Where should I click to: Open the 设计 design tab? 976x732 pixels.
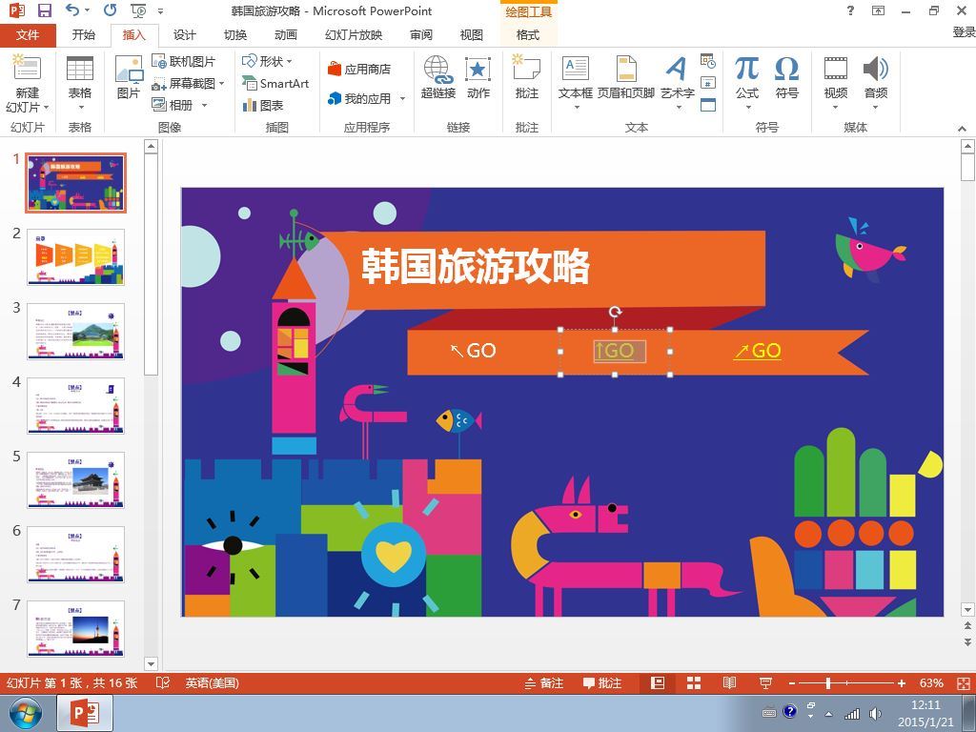pos(184,35)
